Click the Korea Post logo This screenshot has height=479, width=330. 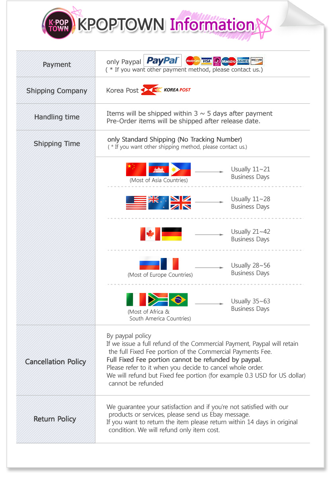pos(166,90)
